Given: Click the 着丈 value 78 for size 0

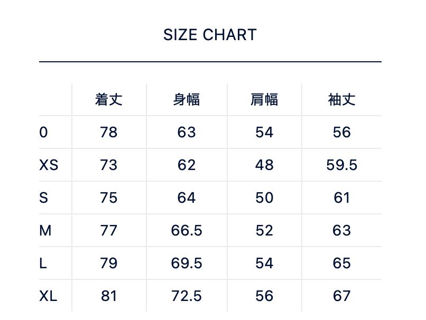Looking at the screenshot, I should coord(109,133).
